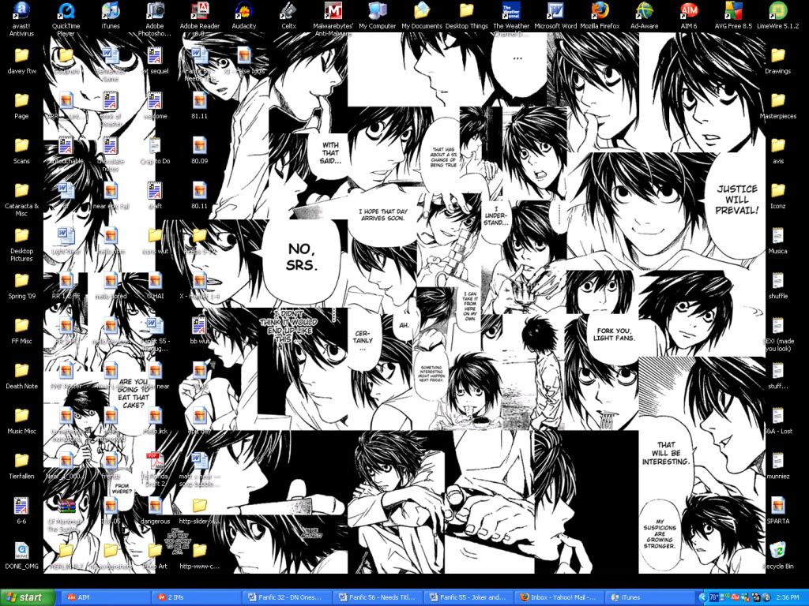The image size is (809, 606).
Task: Select the O HAI image file
Action: tap(155, 286)
